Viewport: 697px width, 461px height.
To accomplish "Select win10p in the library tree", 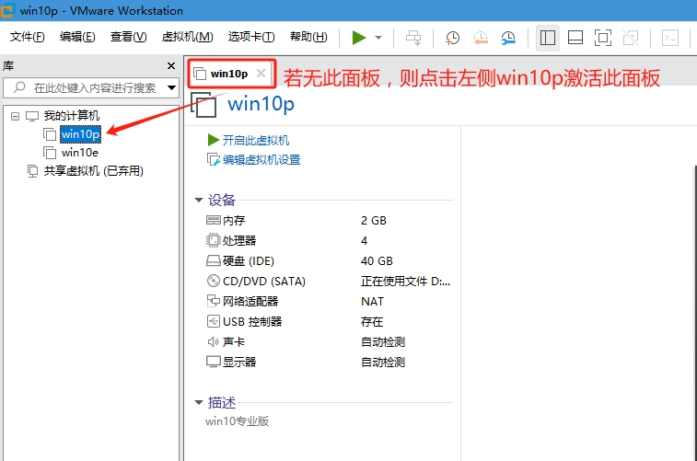I will tap(80, 134).
